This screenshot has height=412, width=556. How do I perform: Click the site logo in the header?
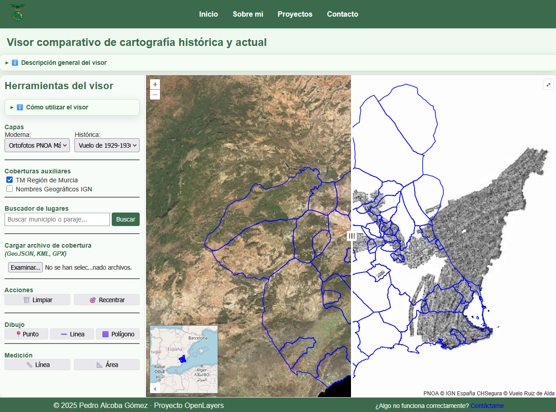click(18, 14)
